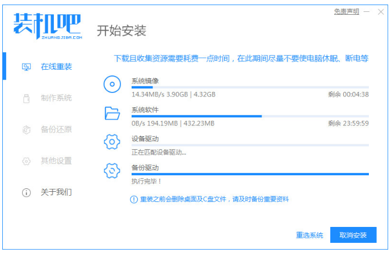
Task: Click the 制作系统 USB drive icon
Action: tap(26, 98)
